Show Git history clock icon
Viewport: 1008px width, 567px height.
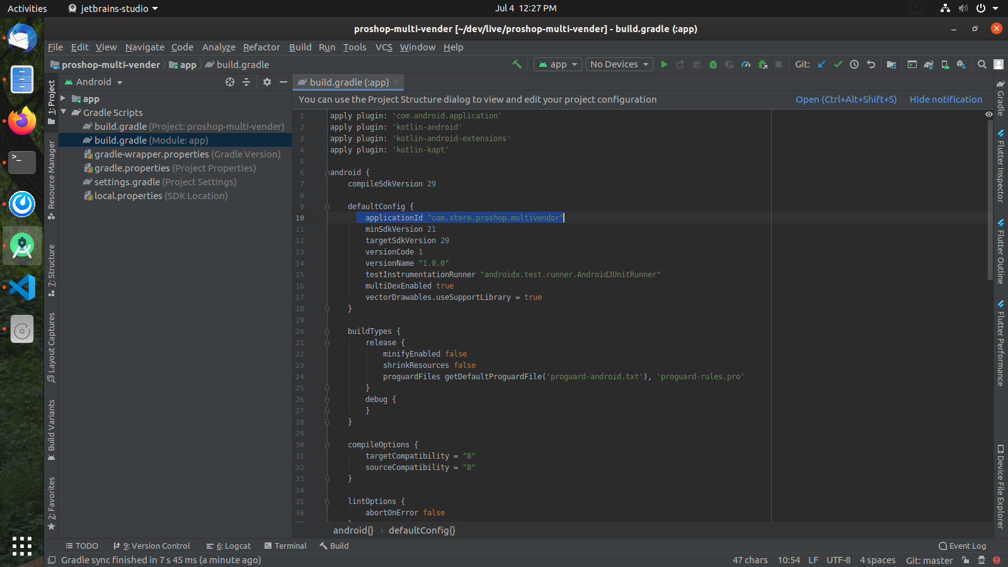(x=854, y=64)
